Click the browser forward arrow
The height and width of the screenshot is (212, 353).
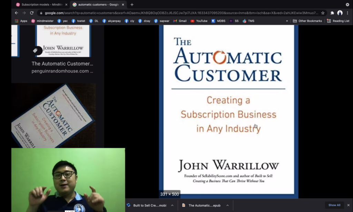tap(24, 13)
